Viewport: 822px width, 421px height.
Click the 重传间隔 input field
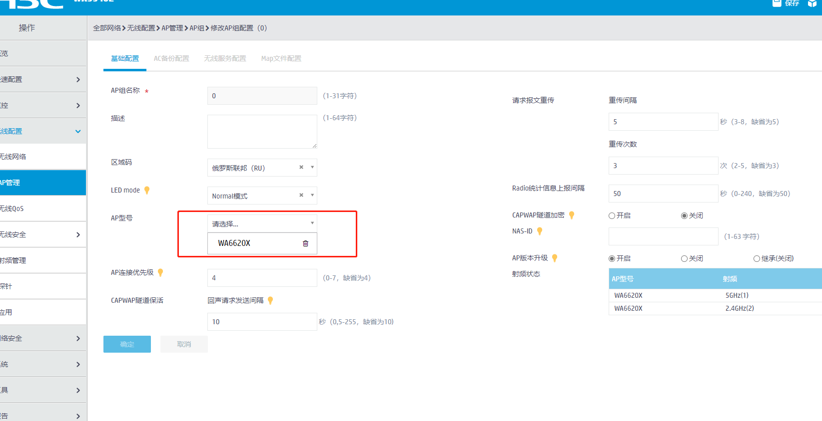[x=664, y=122]
